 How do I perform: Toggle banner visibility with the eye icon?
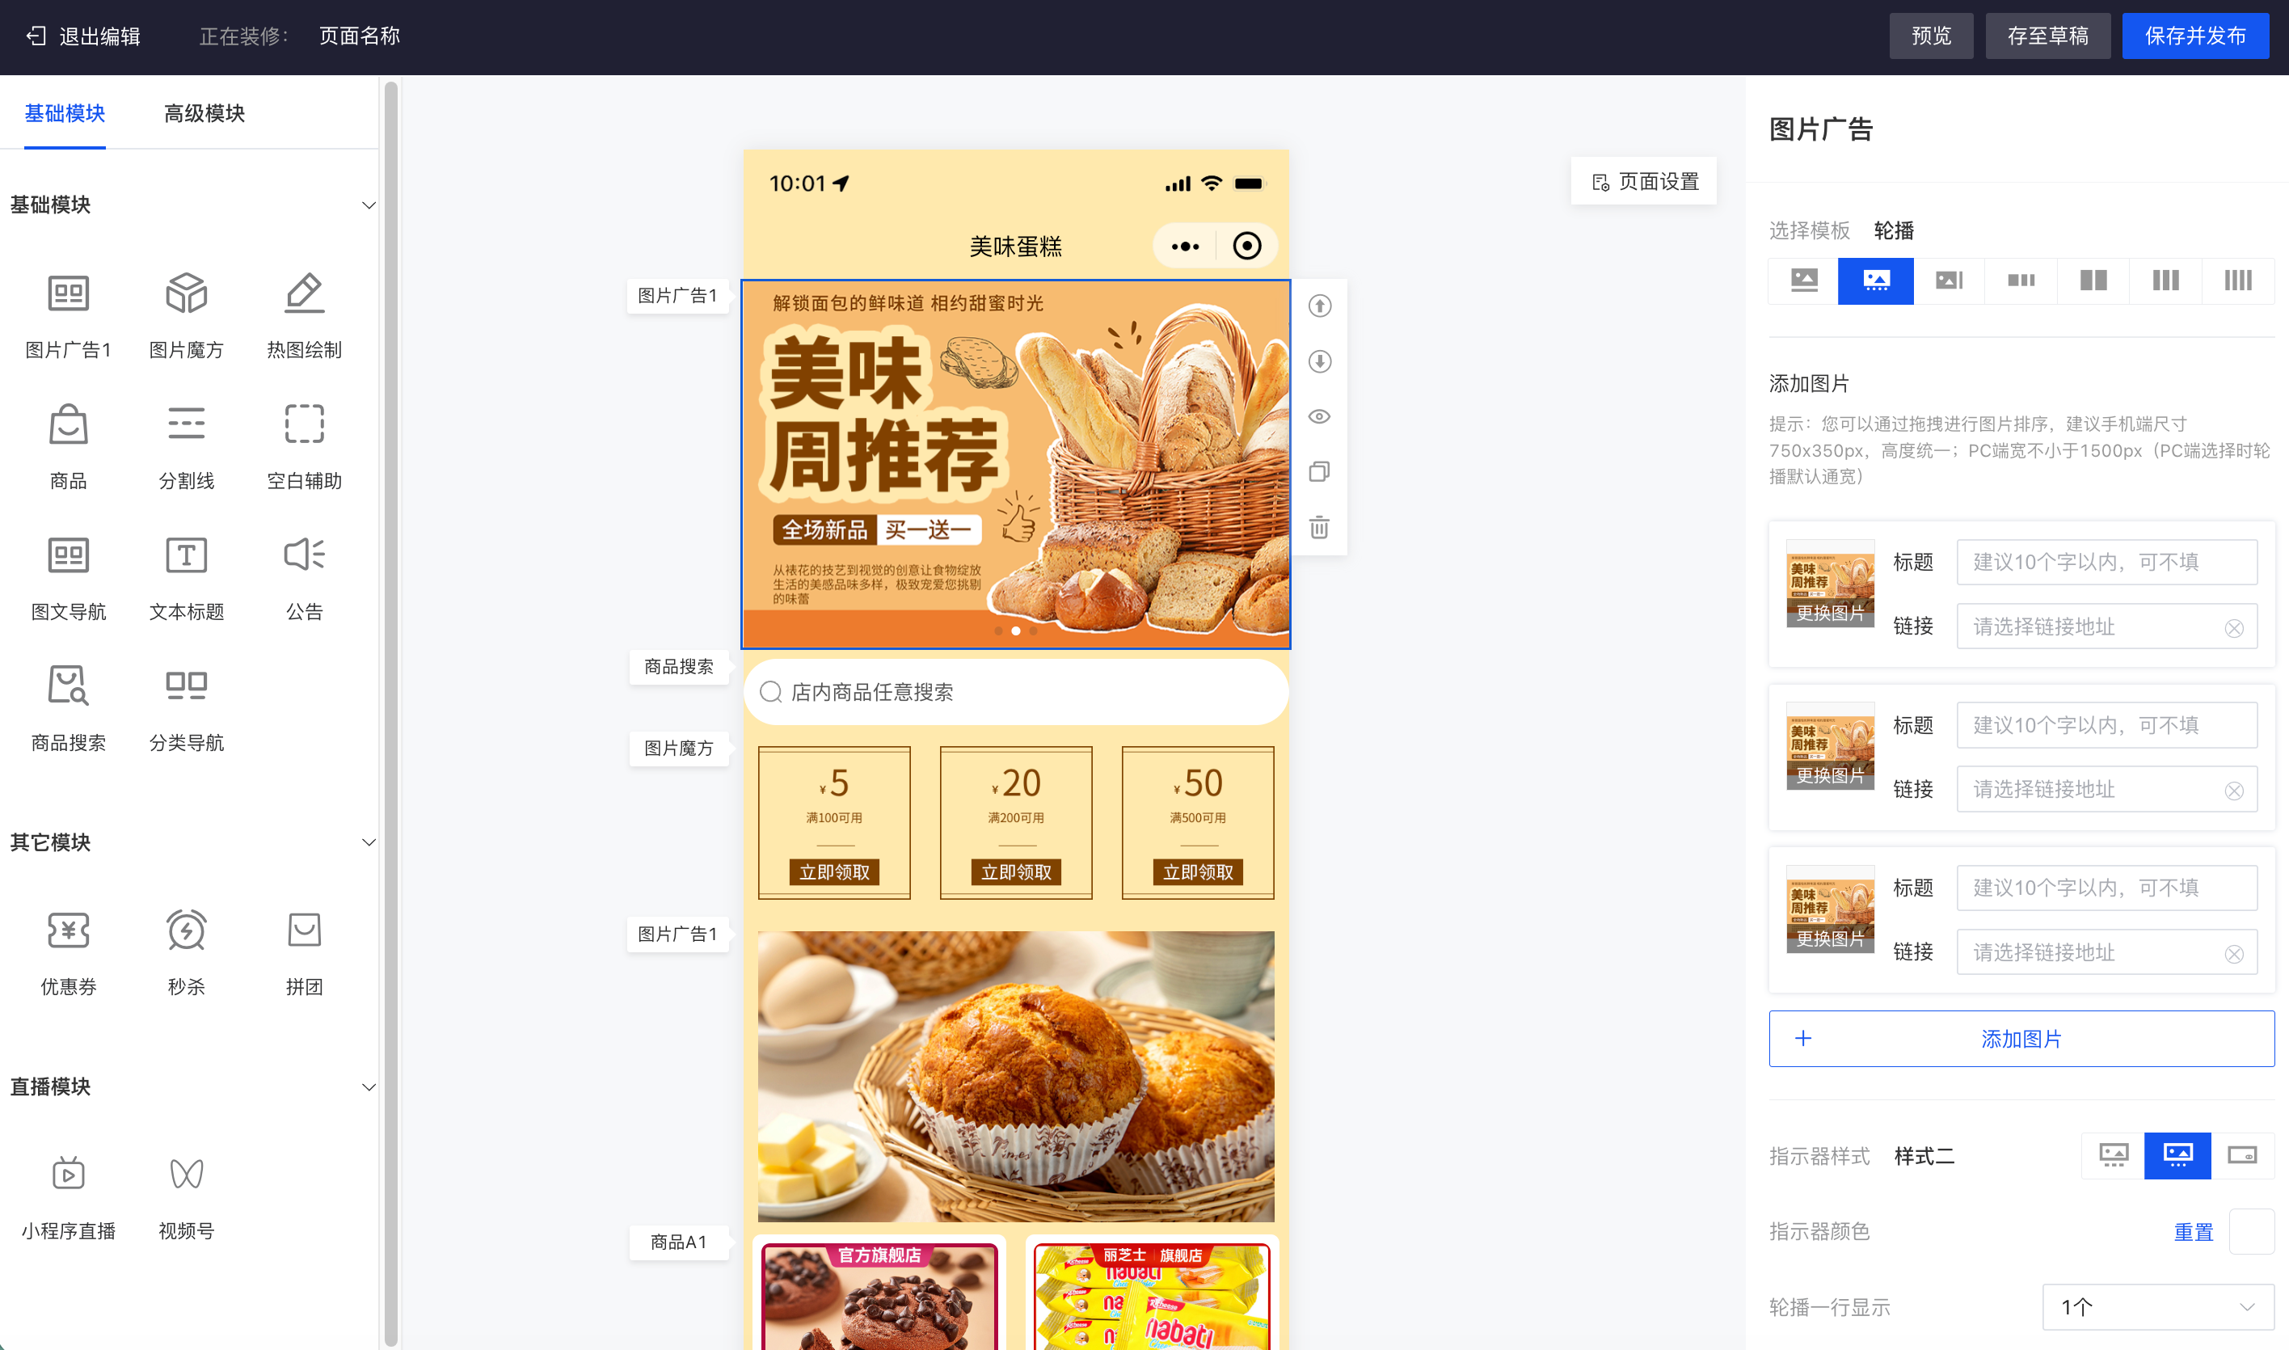1320,416
